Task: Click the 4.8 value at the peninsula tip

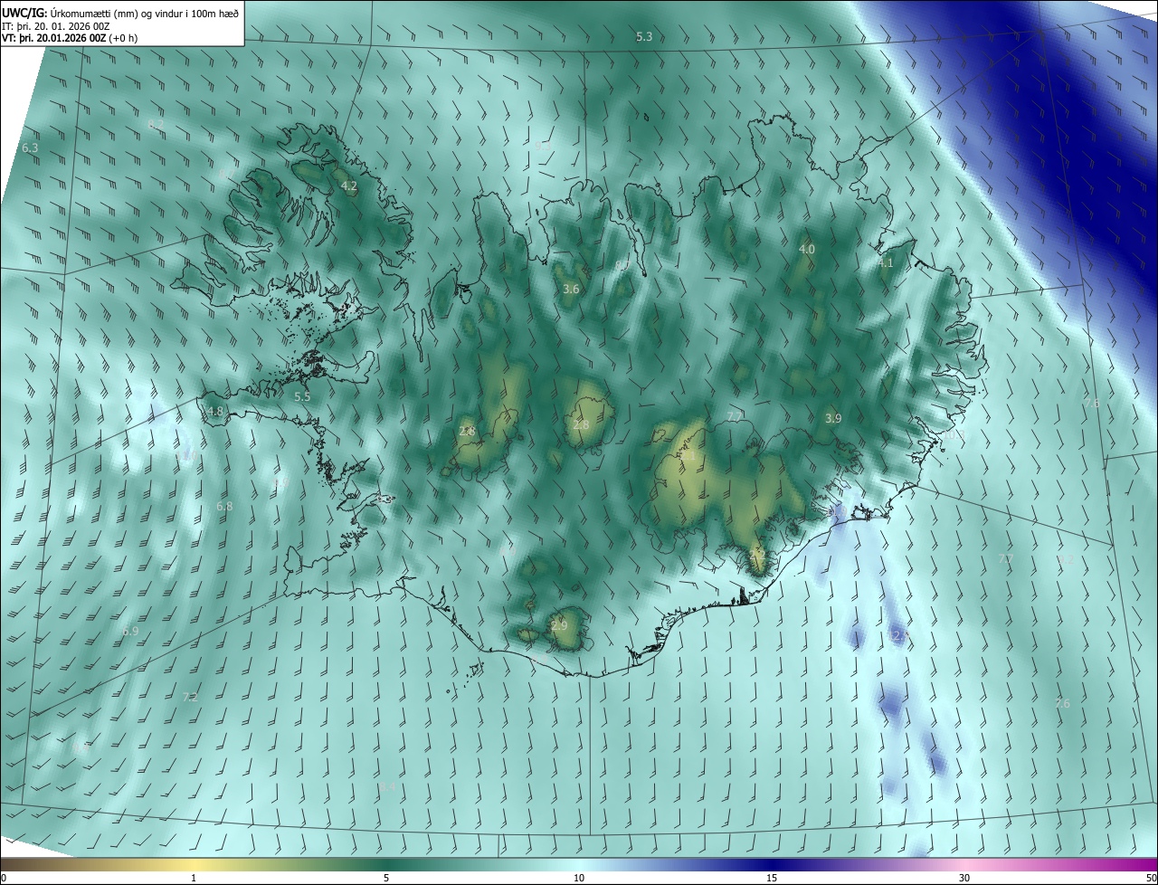Action: point(215,412)
